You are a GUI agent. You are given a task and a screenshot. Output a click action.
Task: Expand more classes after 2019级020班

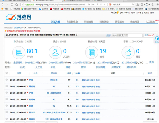[151, 62]
